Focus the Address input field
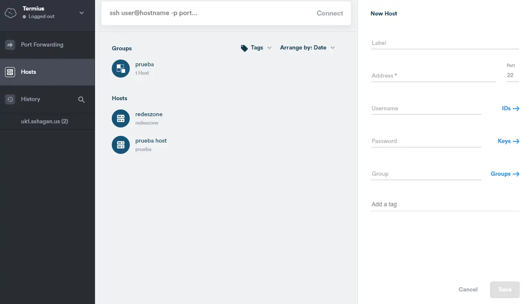The width and height of the screenshot is (532, 304). point(433,76)
